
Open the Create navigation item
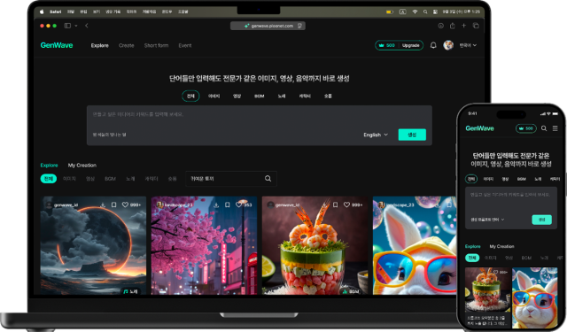tap(126, 45)
